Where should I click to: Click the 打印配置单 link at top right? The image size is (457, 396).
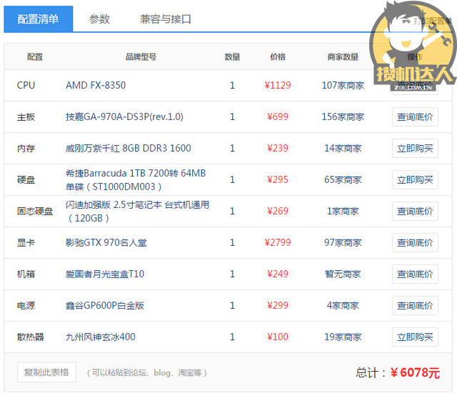(433, 21)
